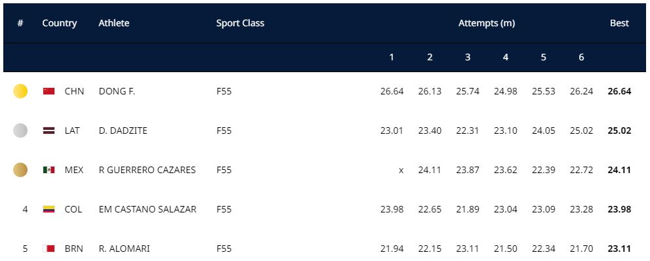Click Dong's best result 26.64
650x261 pixels.
pyautogui.click(x=619, y=92)
